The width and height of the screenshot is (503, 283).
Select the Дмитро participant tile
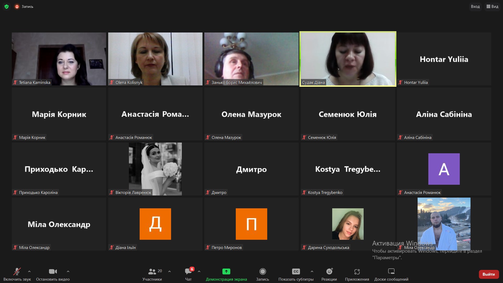251,169
